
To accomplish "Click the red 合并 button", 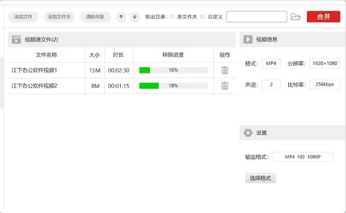I will 323,16.
